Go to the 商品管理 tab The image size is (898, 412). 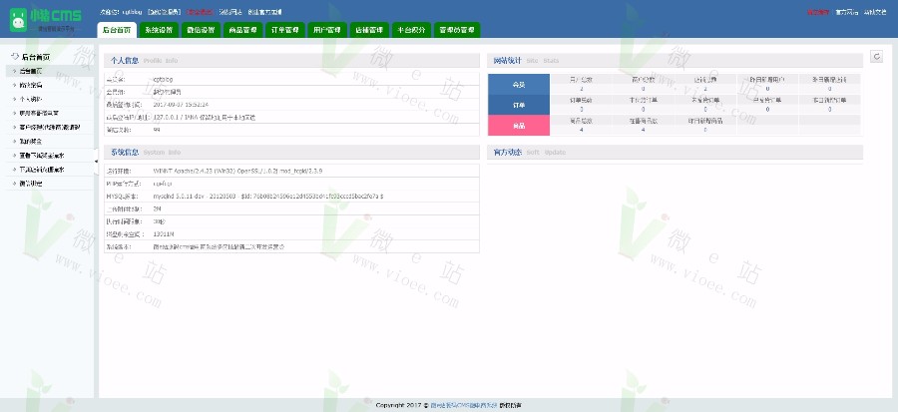242,30
